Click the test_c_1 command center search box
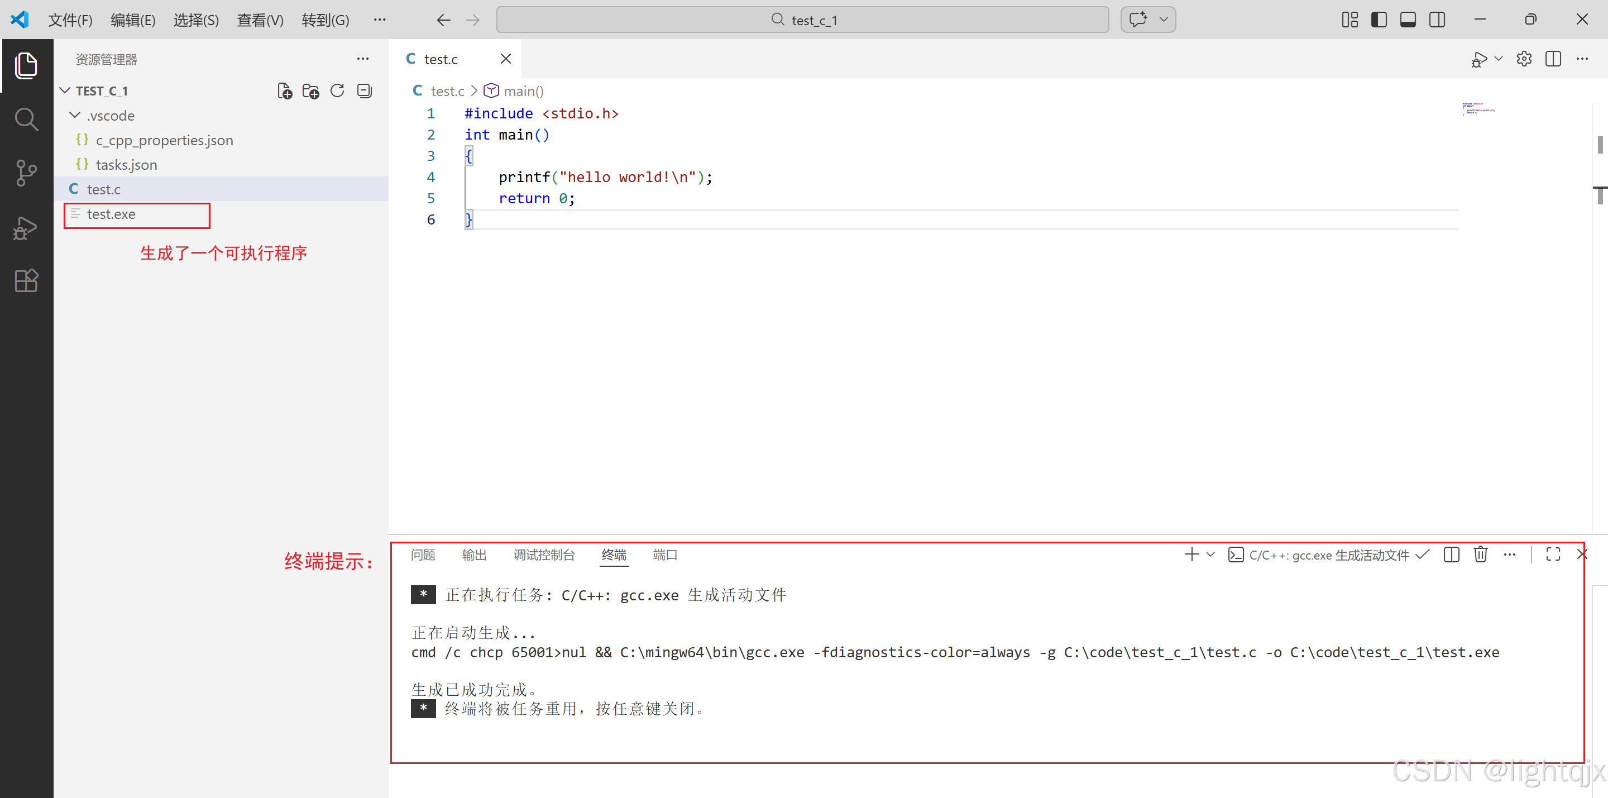 (x=802, y=20)
